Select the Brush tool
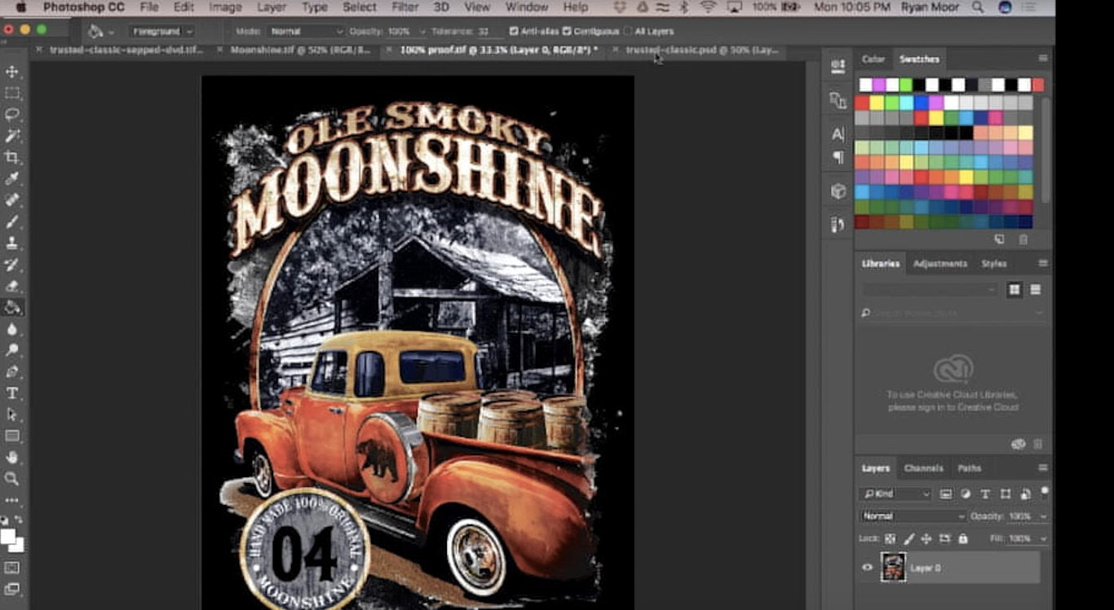 click(12, 222)
